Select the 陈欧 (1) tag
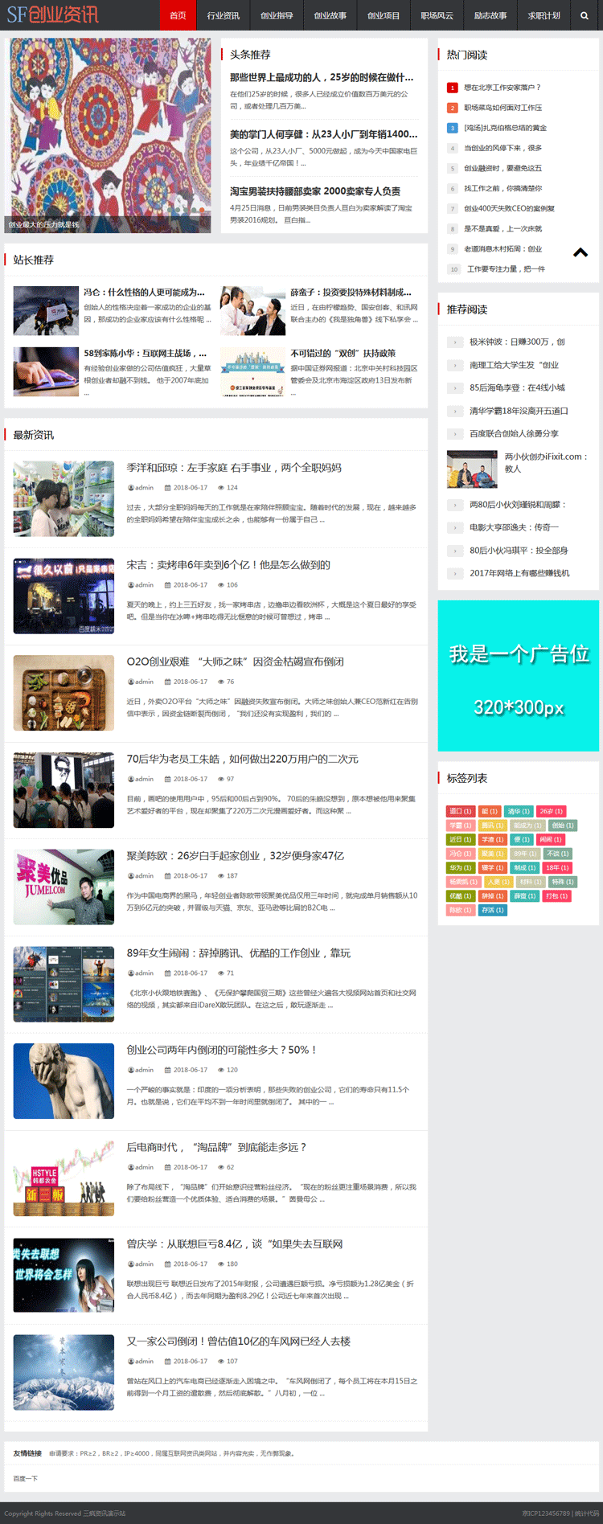Screen dimensions: 603x1524 point(460,910)
